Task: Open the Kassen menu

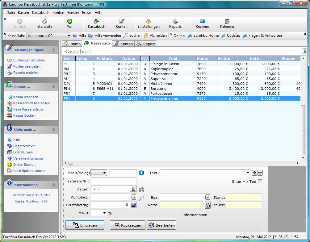Action: (23, 13)
